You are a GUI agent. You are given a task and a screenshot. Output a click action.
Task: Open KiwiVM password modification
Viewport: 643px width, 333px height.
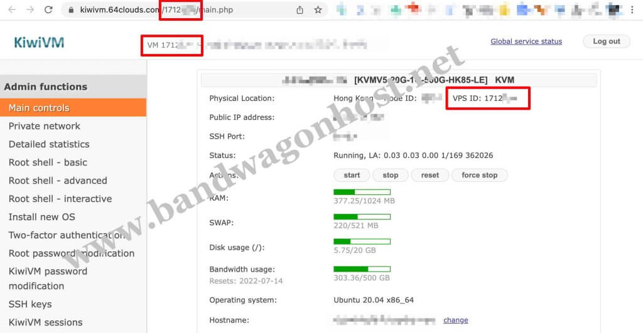48,278
